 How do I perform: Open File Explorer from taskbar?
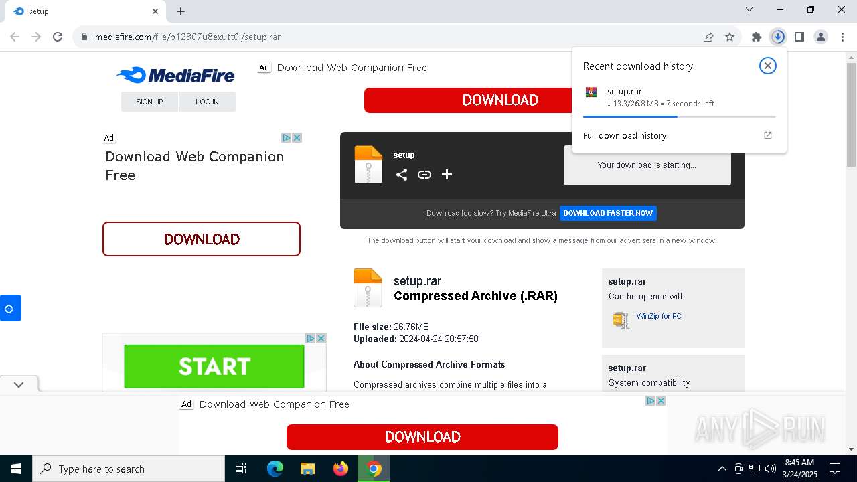pyautogui.click(x=308, y=469)
